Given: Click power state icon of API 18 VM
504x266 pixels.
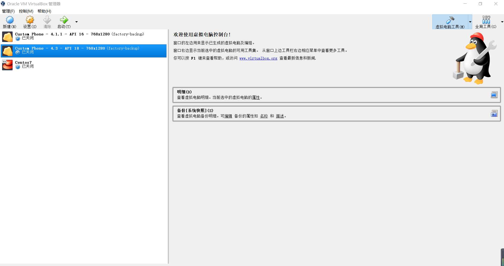Looking at the screenshot, I should pyautogui.click(x=18, y=53).
